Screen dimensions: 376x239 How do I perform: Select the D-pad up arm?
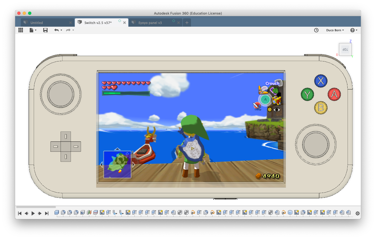click(x=66, y=137)
